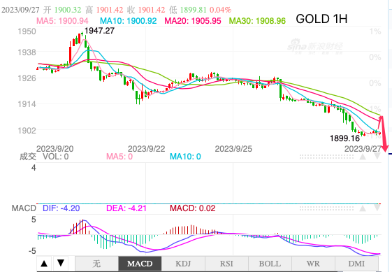Click the dotted drag handle in the MACD panel
Image resolution: width=392 pixels, height=272 pixels.
[x=326, y=208]
